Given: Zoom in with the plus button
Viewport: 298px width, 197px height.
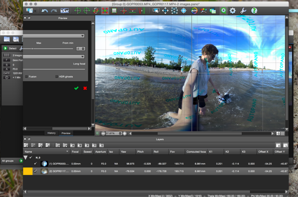Looking at the screenshot, I should (x=125, y=133).
